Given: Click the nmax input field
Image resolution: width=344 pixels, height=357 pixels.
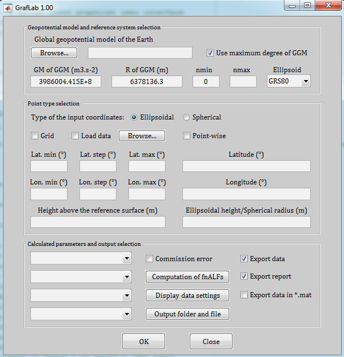Looking at the screenshot, I should 243,82.
